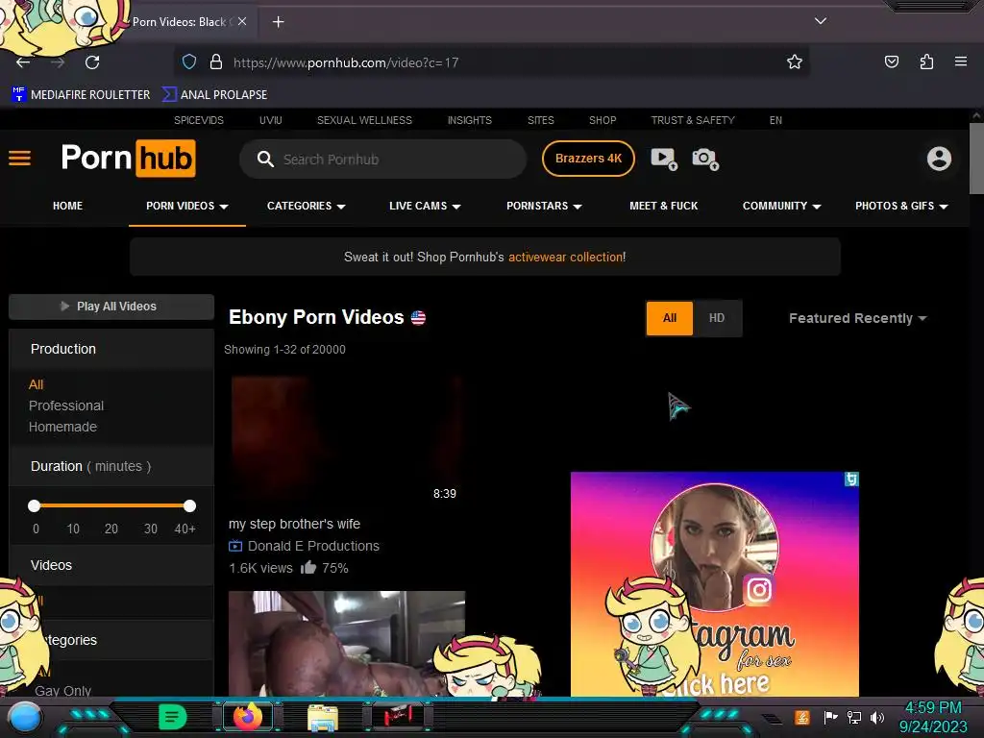The height and width of the screenshot is (738, 984).
Task: Select All under Production filter
Action: [36, 384]
